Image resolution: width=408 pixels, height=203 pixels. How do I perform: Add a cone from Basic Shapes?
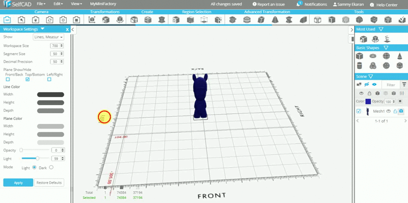point(399,56)
